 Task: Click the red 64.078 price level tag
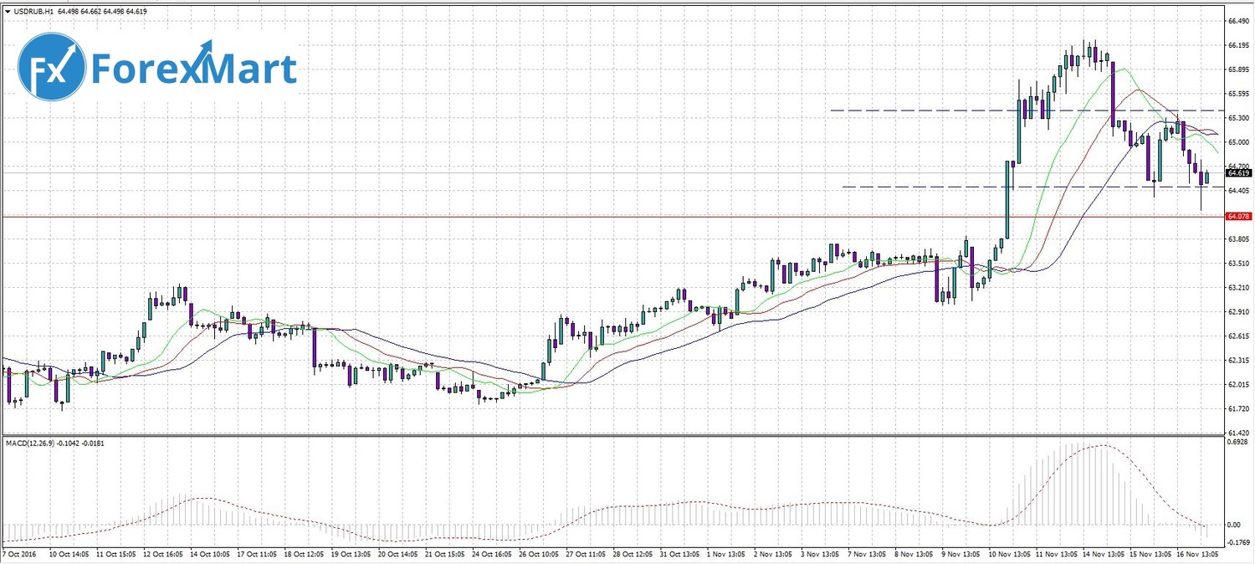pos(1237,217)
